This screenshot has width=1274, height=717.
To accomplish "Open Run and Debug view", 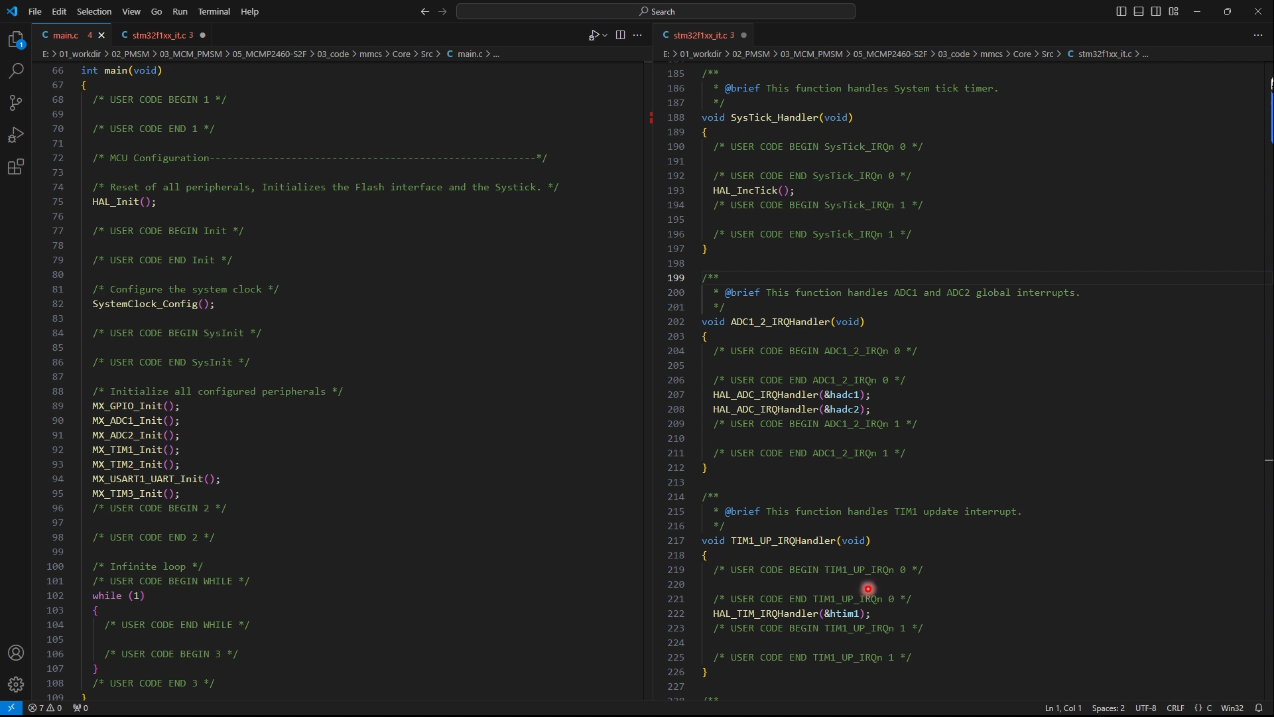I will click(16, 135).
